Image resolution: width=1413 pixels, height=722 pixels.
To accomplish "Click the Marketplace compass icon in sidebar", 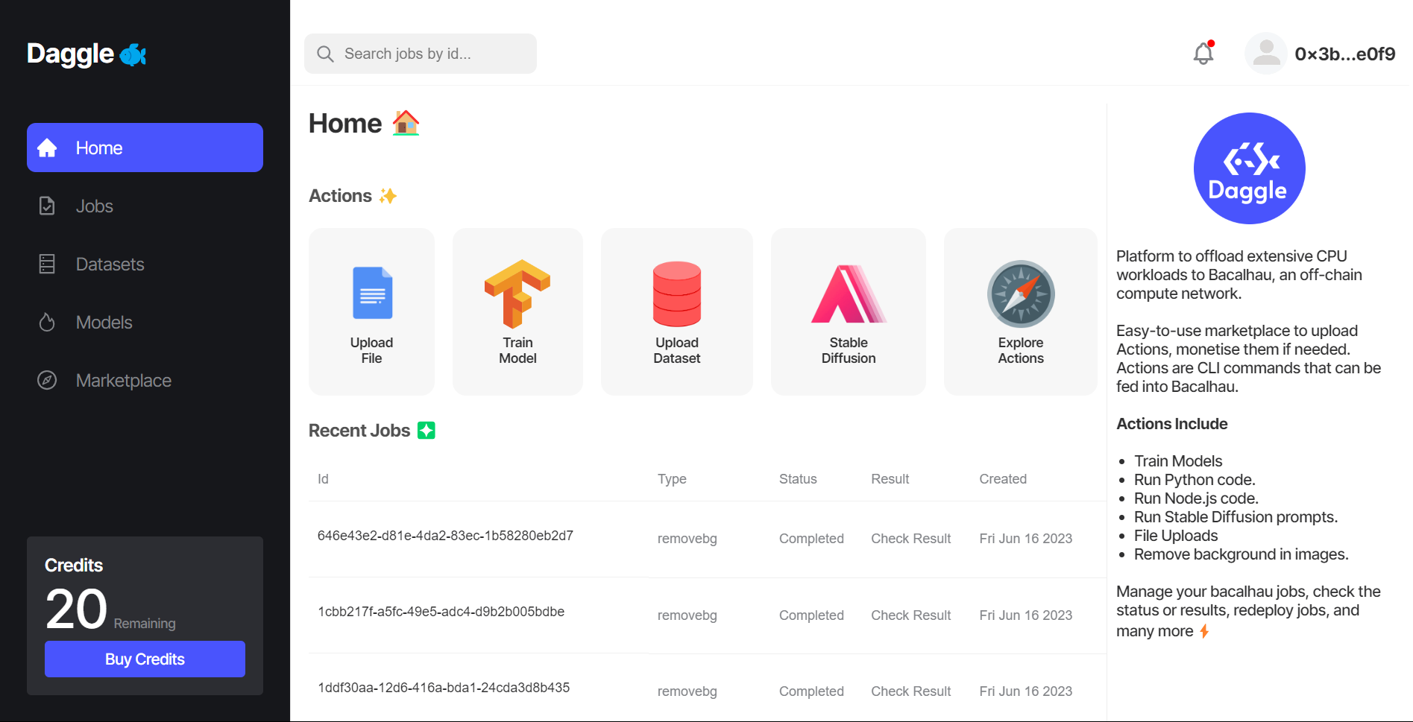I will click(x=47, y=380).
